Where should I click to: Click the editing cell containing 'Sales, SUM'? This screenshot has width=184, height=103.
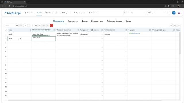[x=44, y=39]
